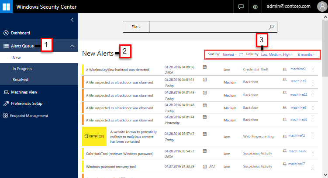Click the sort order swap arrows icon
Image resolution: width=328 pixels, height=178 pixels.
(x=241, y=55)
